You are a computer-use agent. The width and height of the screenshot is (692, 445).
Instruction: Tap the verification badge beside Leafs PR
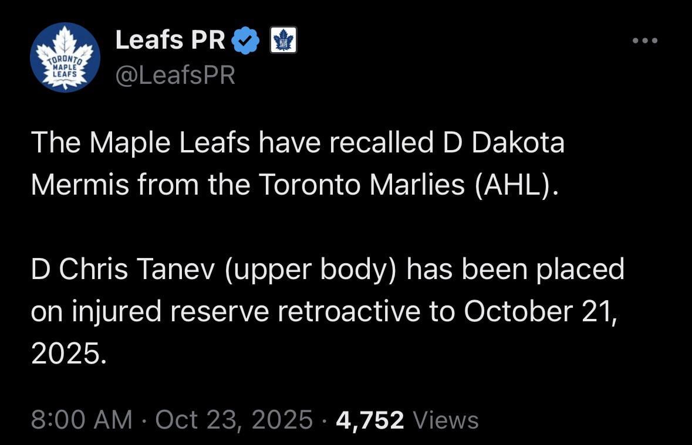pyautogui.click(x=247, y=39)
